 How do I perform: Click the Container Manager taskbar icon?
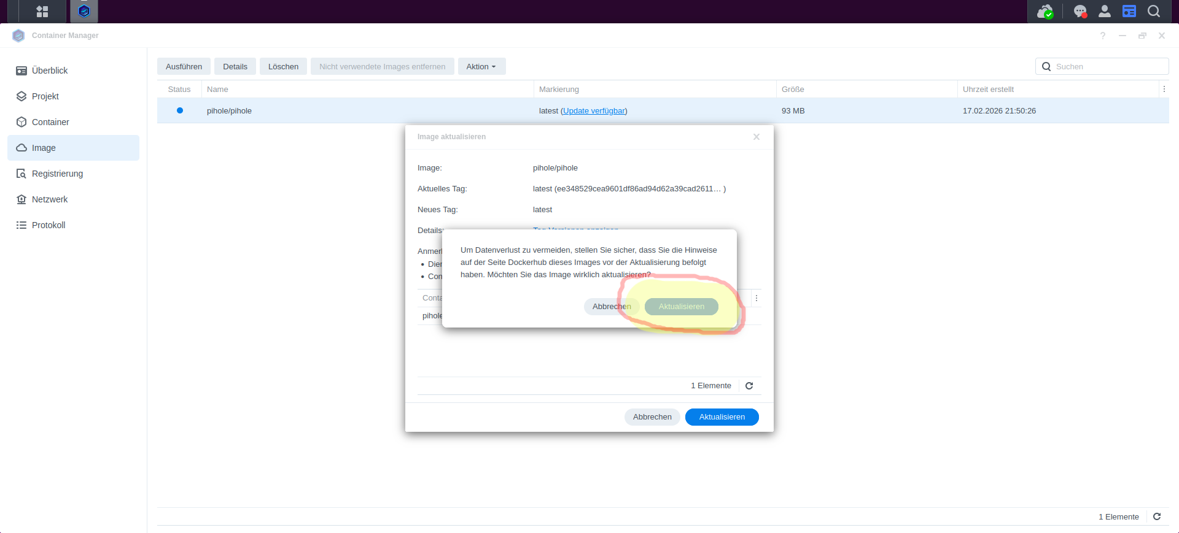(84, 11)
